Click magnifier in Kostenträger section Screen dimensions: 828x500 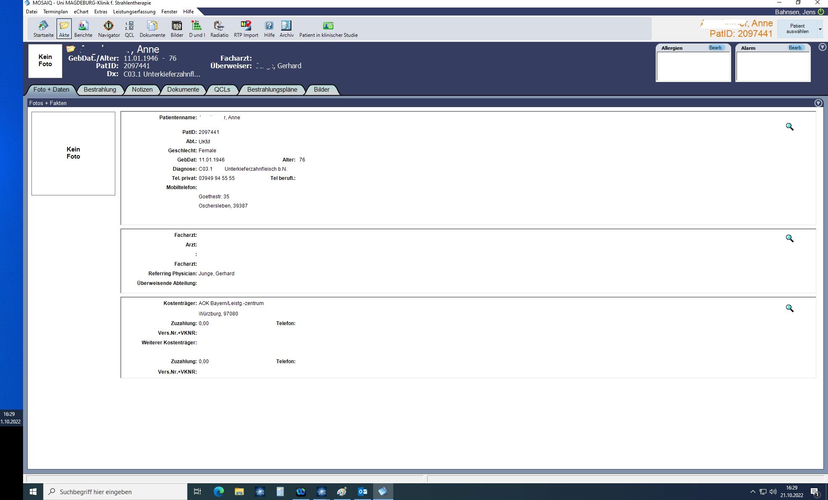click(789, 308)
